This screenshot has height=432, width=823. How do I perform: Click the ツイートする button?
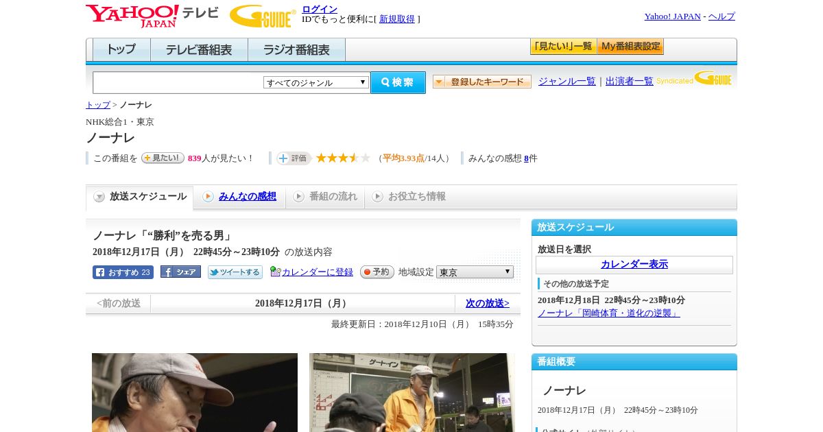tap(235, 272)
